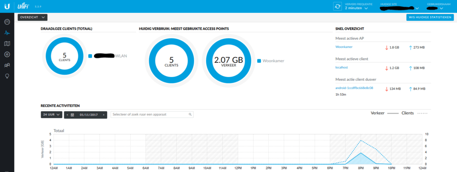Open the Map icon in sidebar
The image size is (457, 172).
pyautogui.click(x=7, y=44)
